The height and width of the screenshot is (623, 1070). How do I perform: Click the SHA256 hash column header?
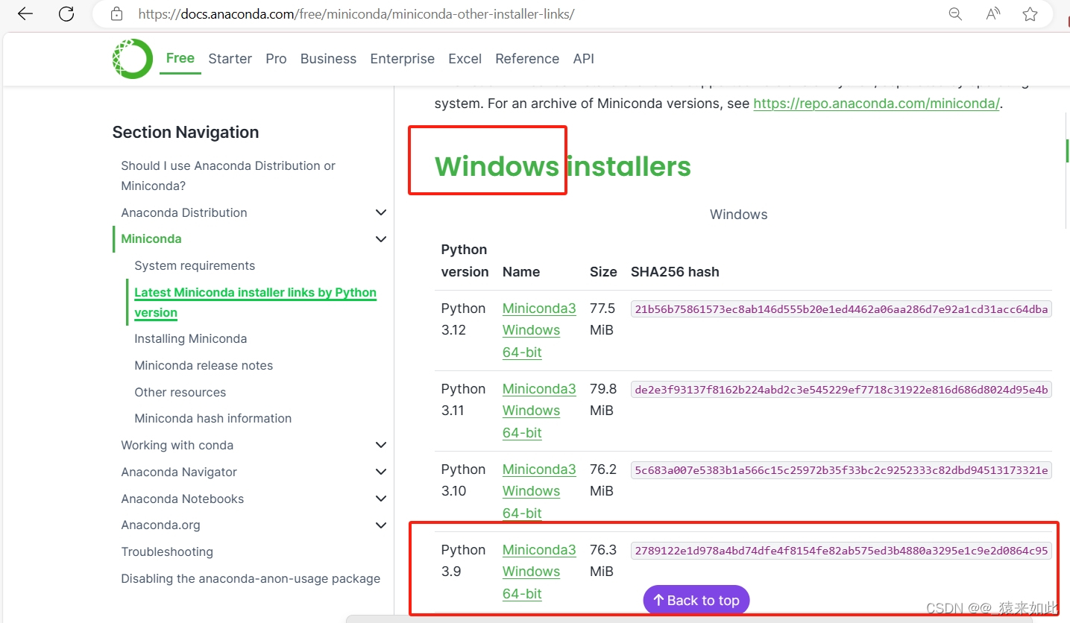675,272
